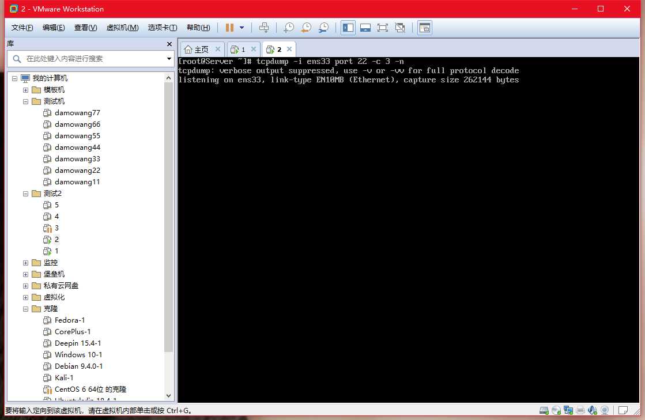Open the 虚拟机(M) menu
Image resolution: width=645 pixels, height=420 pixels.
click(x=122, y=28)
